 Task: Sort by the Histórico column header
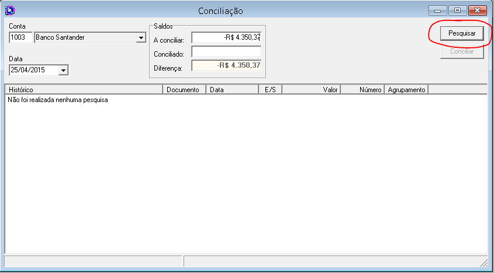83,90
